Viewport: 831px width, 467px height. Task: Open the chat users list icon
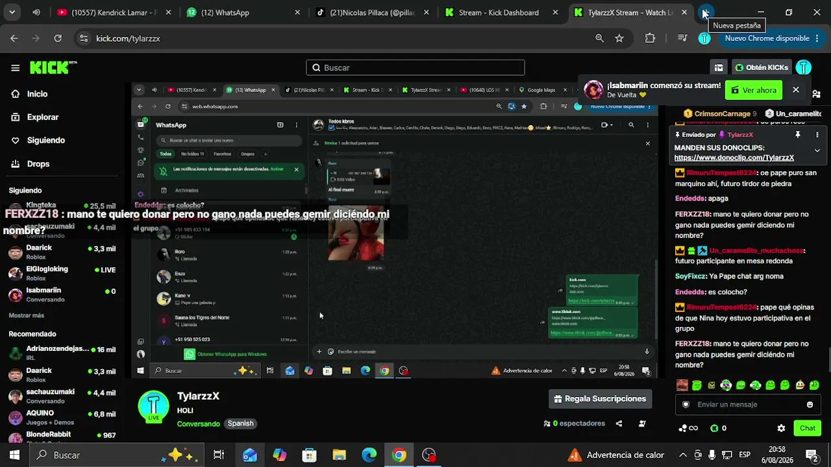click(816, 93)
